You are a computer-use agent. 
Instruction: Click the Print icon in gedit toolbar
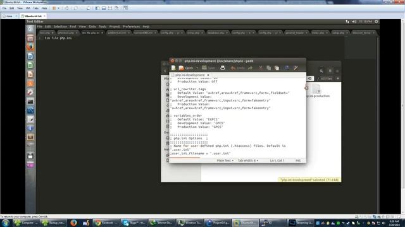223,68
